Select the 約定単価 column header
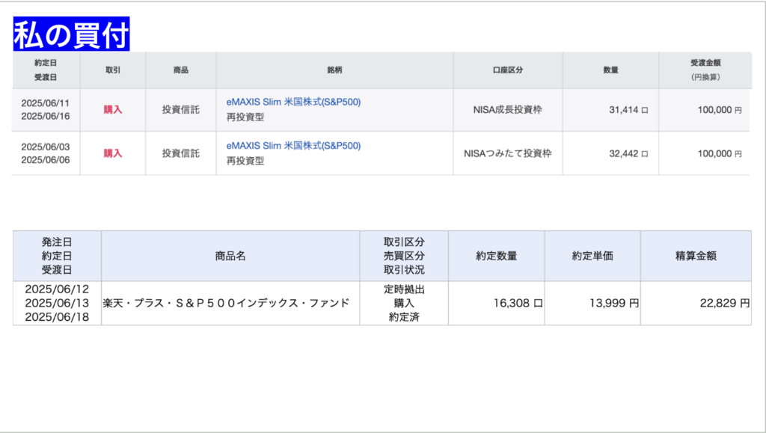Image resolution: width=766 pixels, height=433 pixels. coord(592,256)
